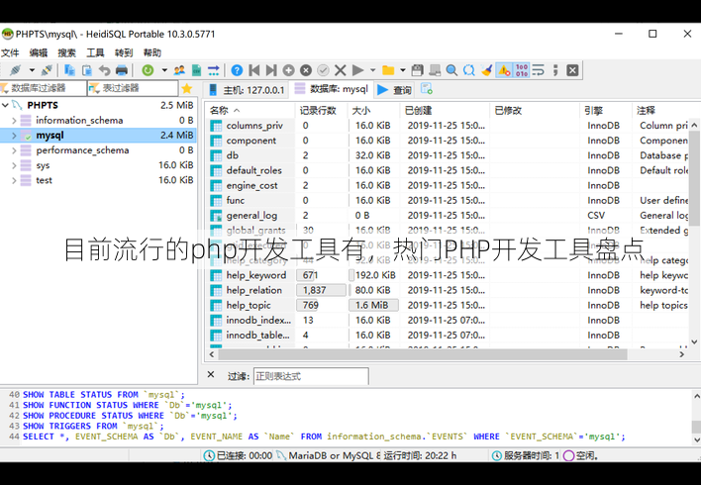Toggle the word wrap toolbar button
The image size is (701, 485).
pos(539,70)
